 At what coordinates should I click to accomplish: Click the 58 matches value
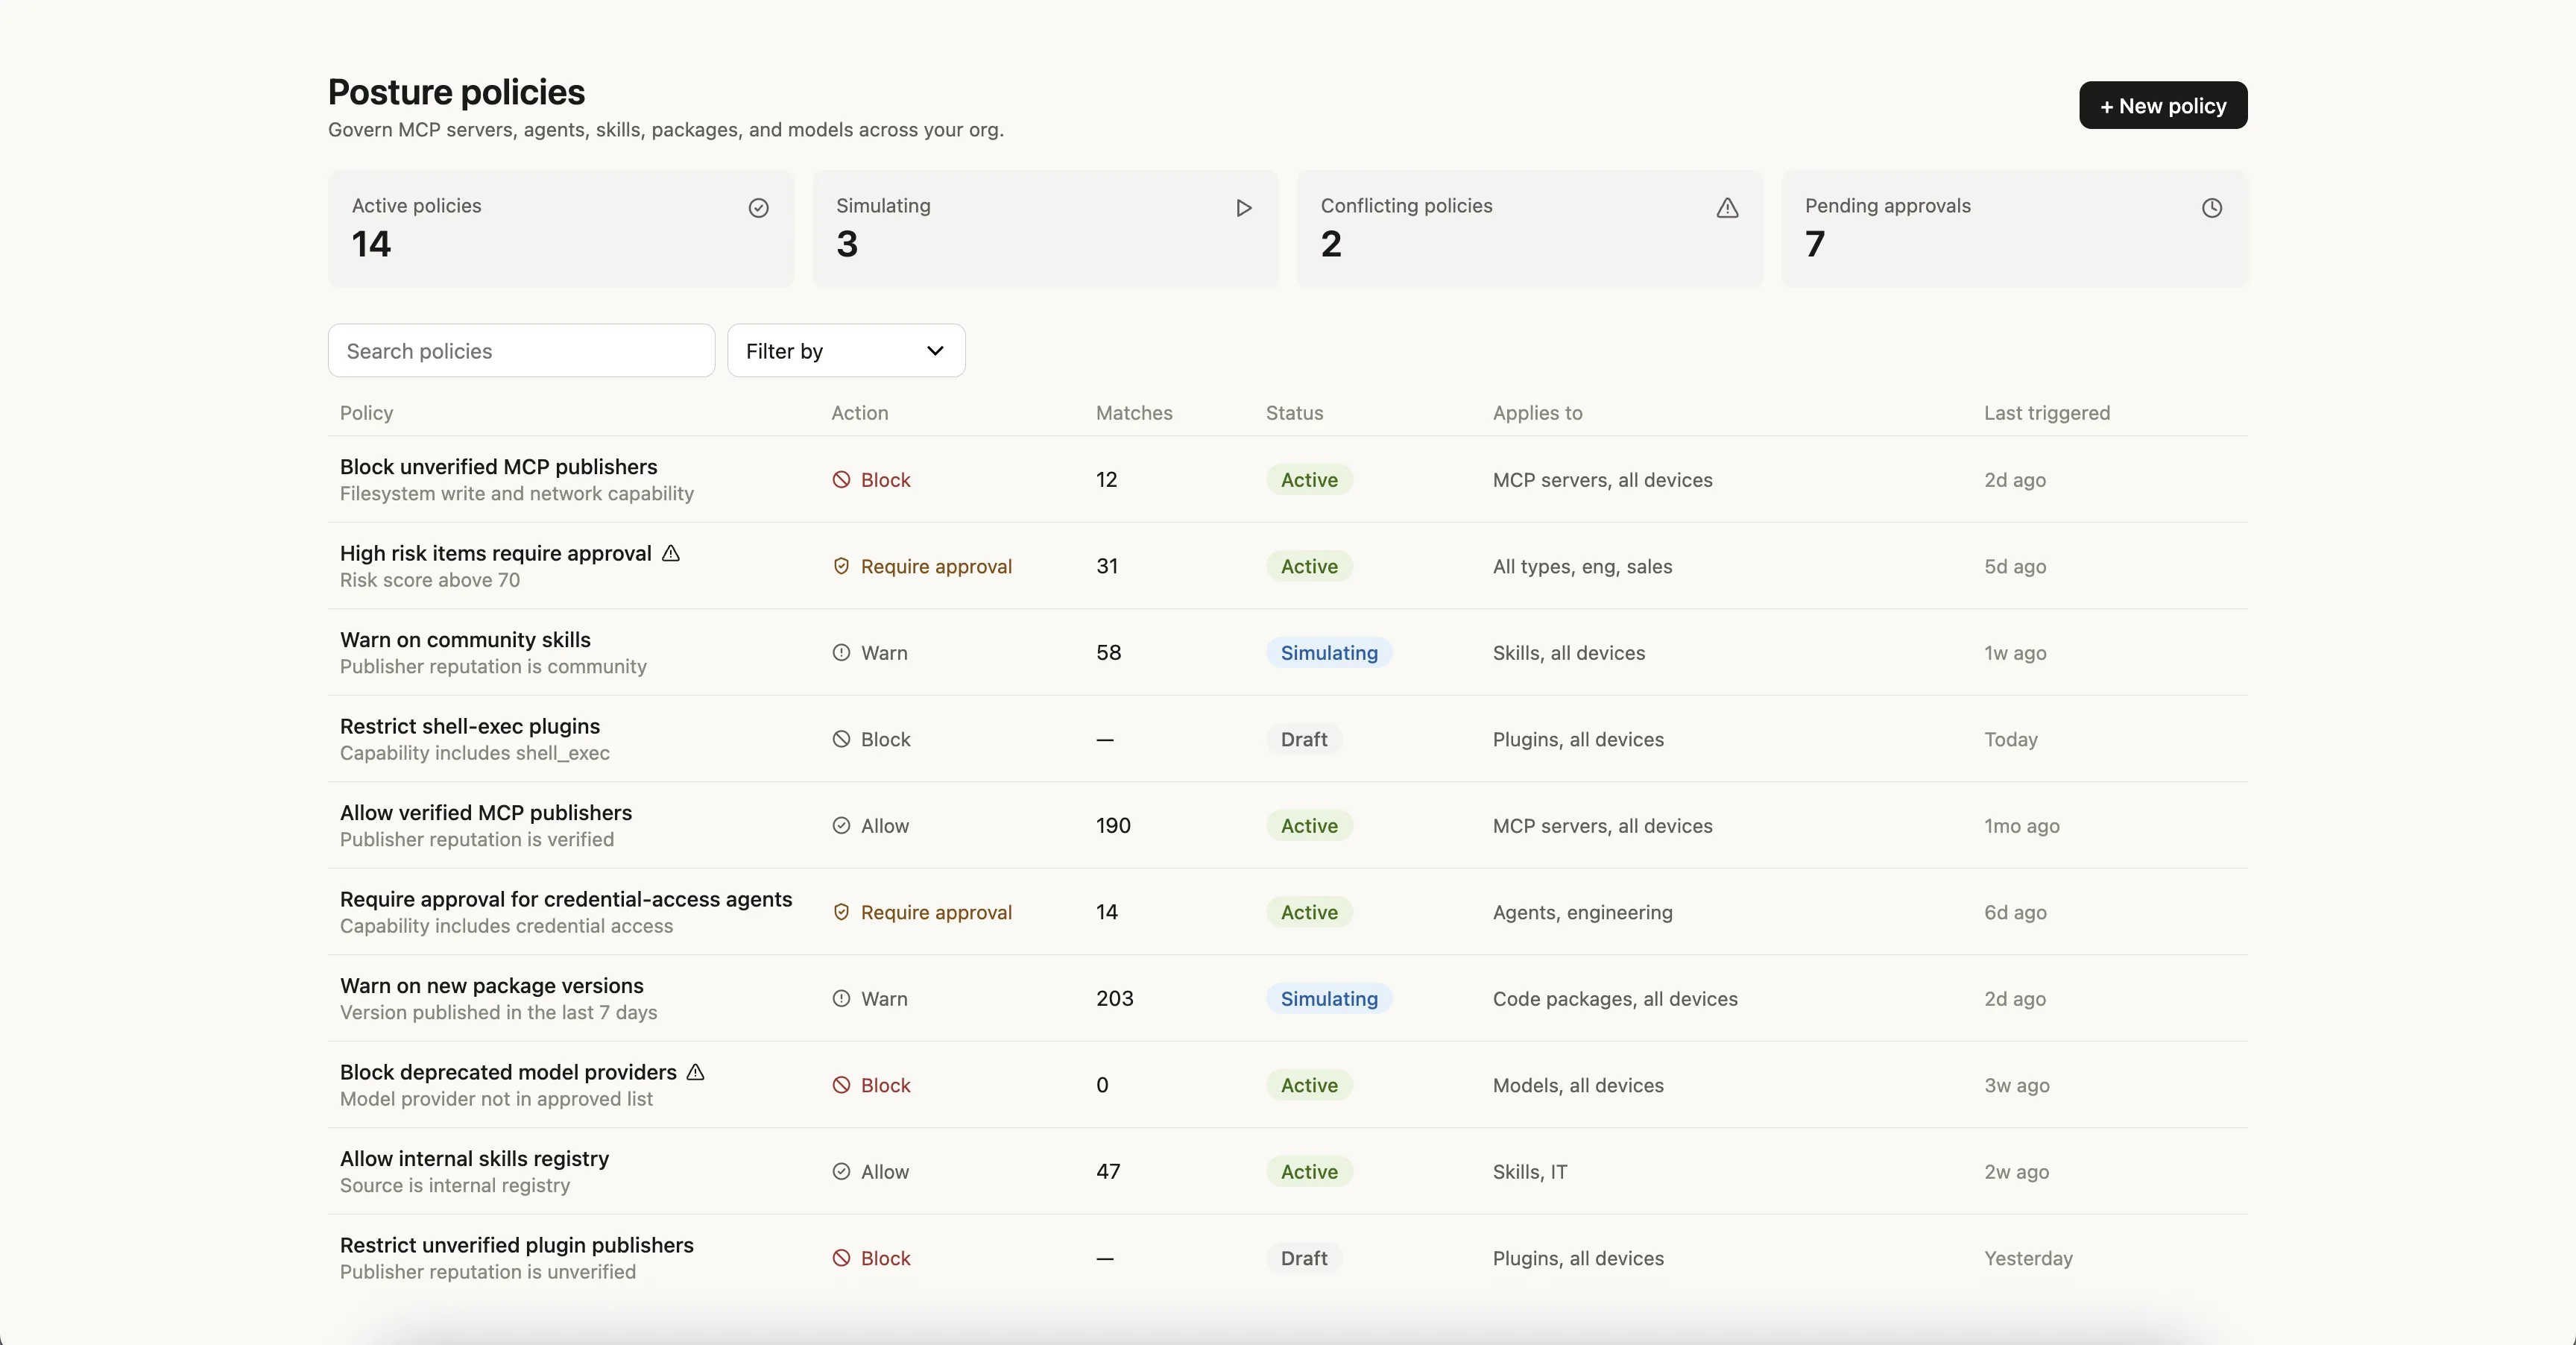(x=1108, y=653)
